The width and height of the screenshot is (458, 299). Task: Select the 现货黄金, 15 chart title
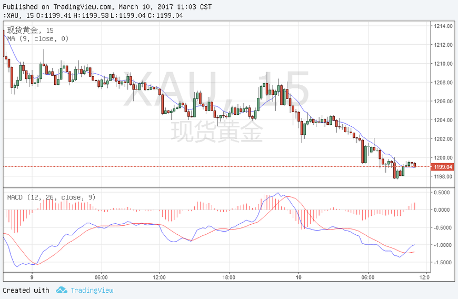(31, 30)
